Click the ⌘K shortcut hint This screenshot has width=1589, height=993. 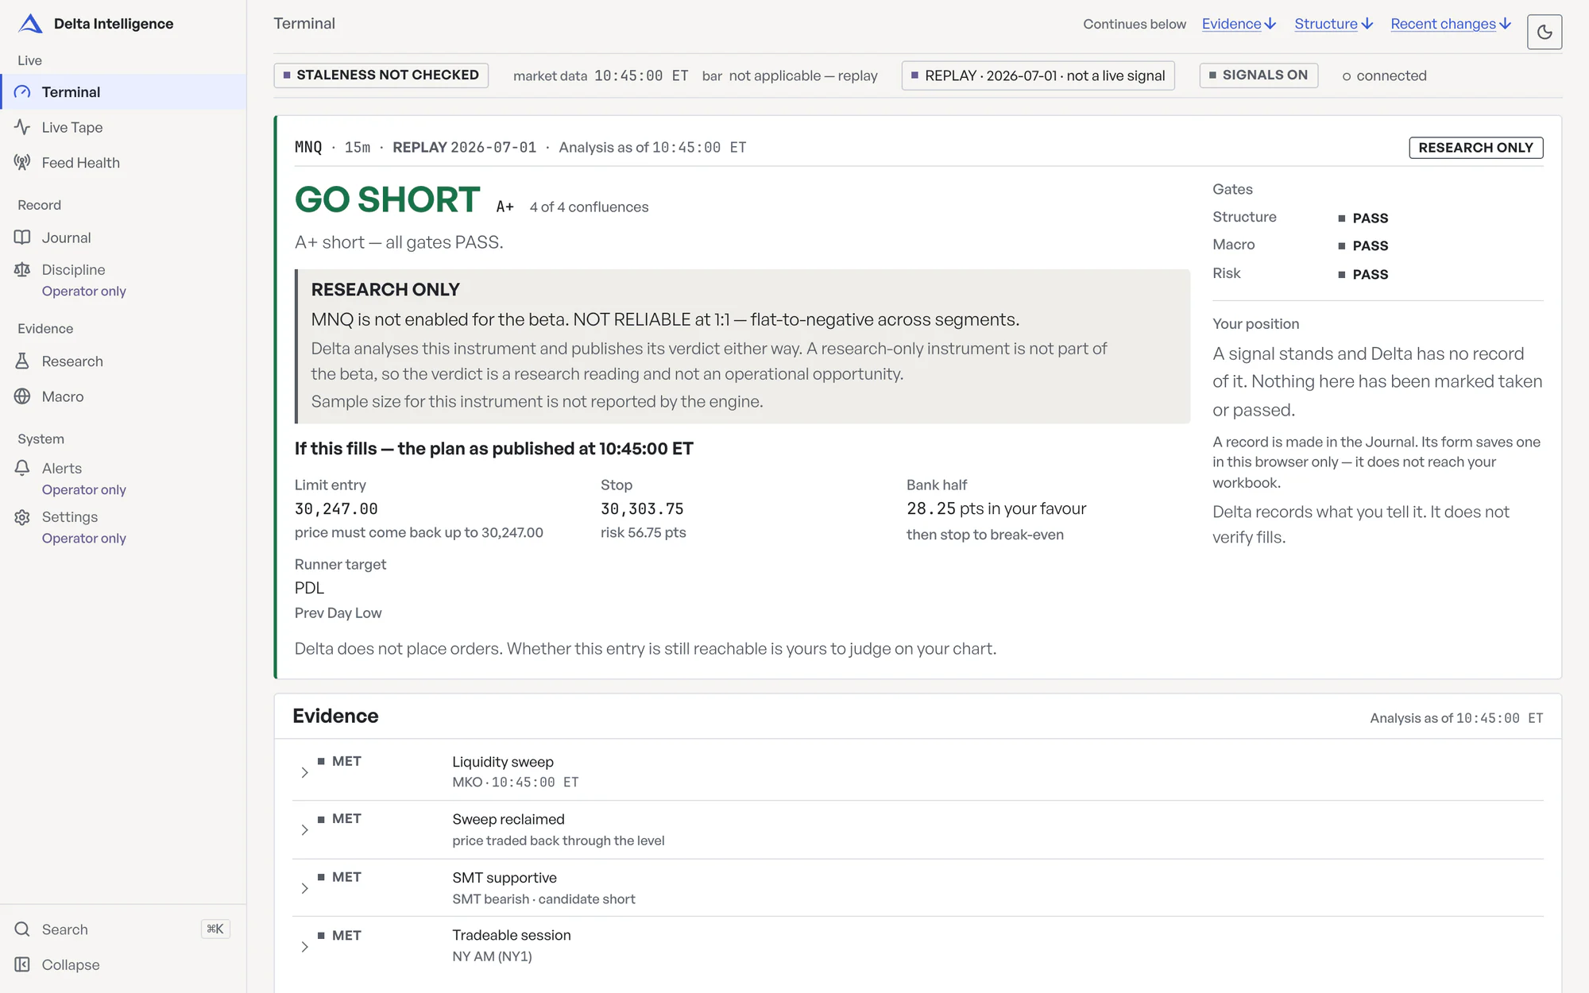tap(215, 929)
